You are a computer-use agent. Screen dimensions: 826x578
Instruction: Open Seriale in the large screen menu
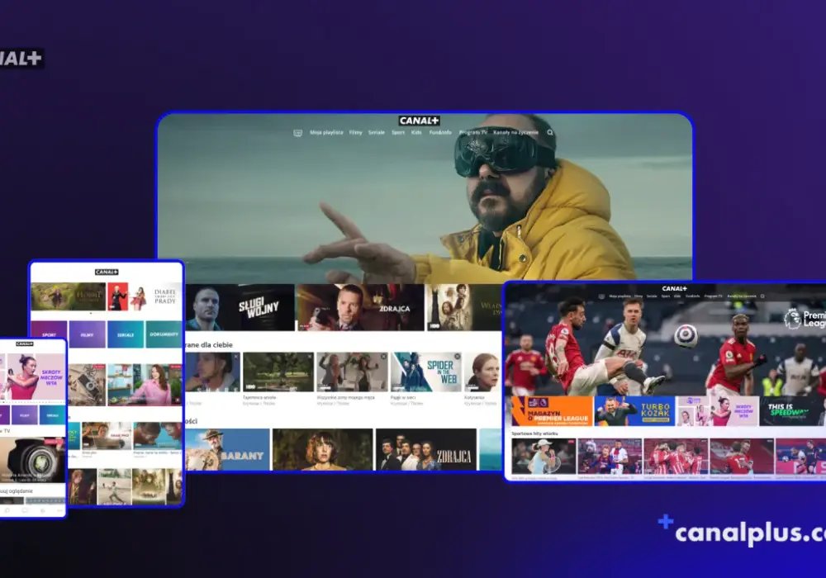[x=376, y=133]
